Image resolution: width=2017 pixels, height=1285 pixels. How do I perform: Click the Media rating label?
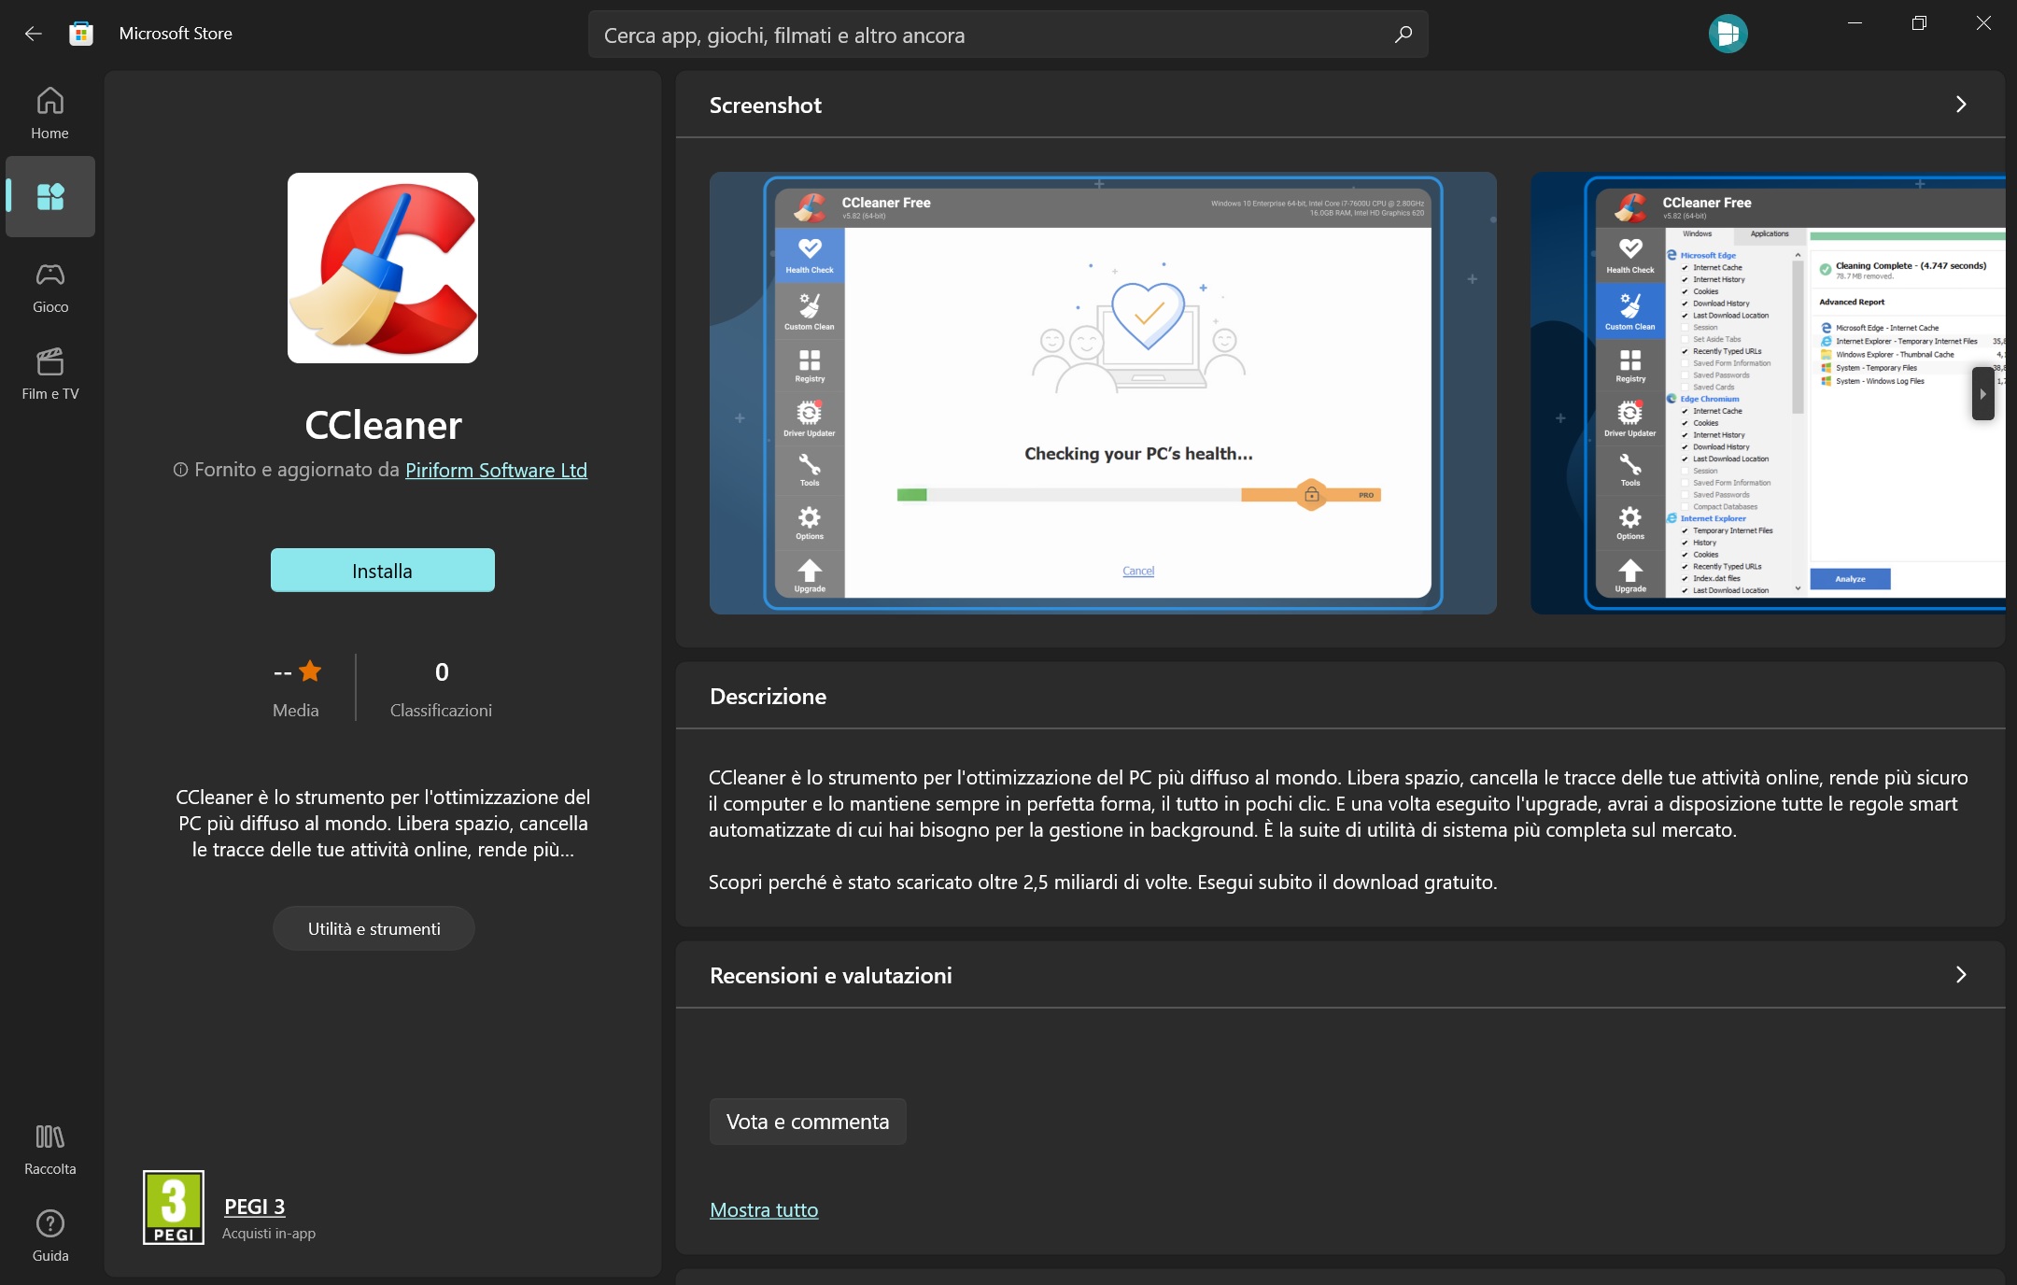[x=295, y=711]
